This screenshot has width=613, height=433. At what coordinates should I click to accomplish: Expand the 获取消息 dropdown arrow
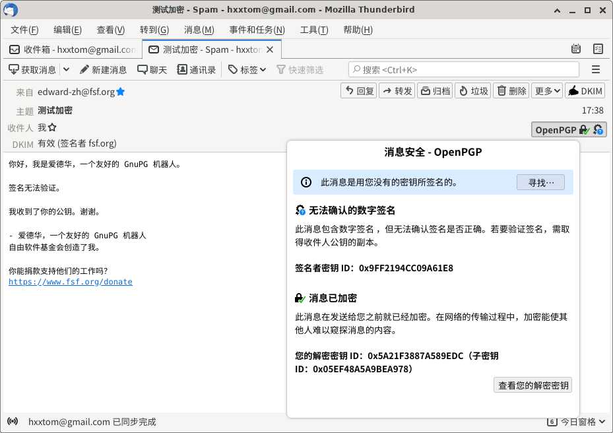pos(67,69)
